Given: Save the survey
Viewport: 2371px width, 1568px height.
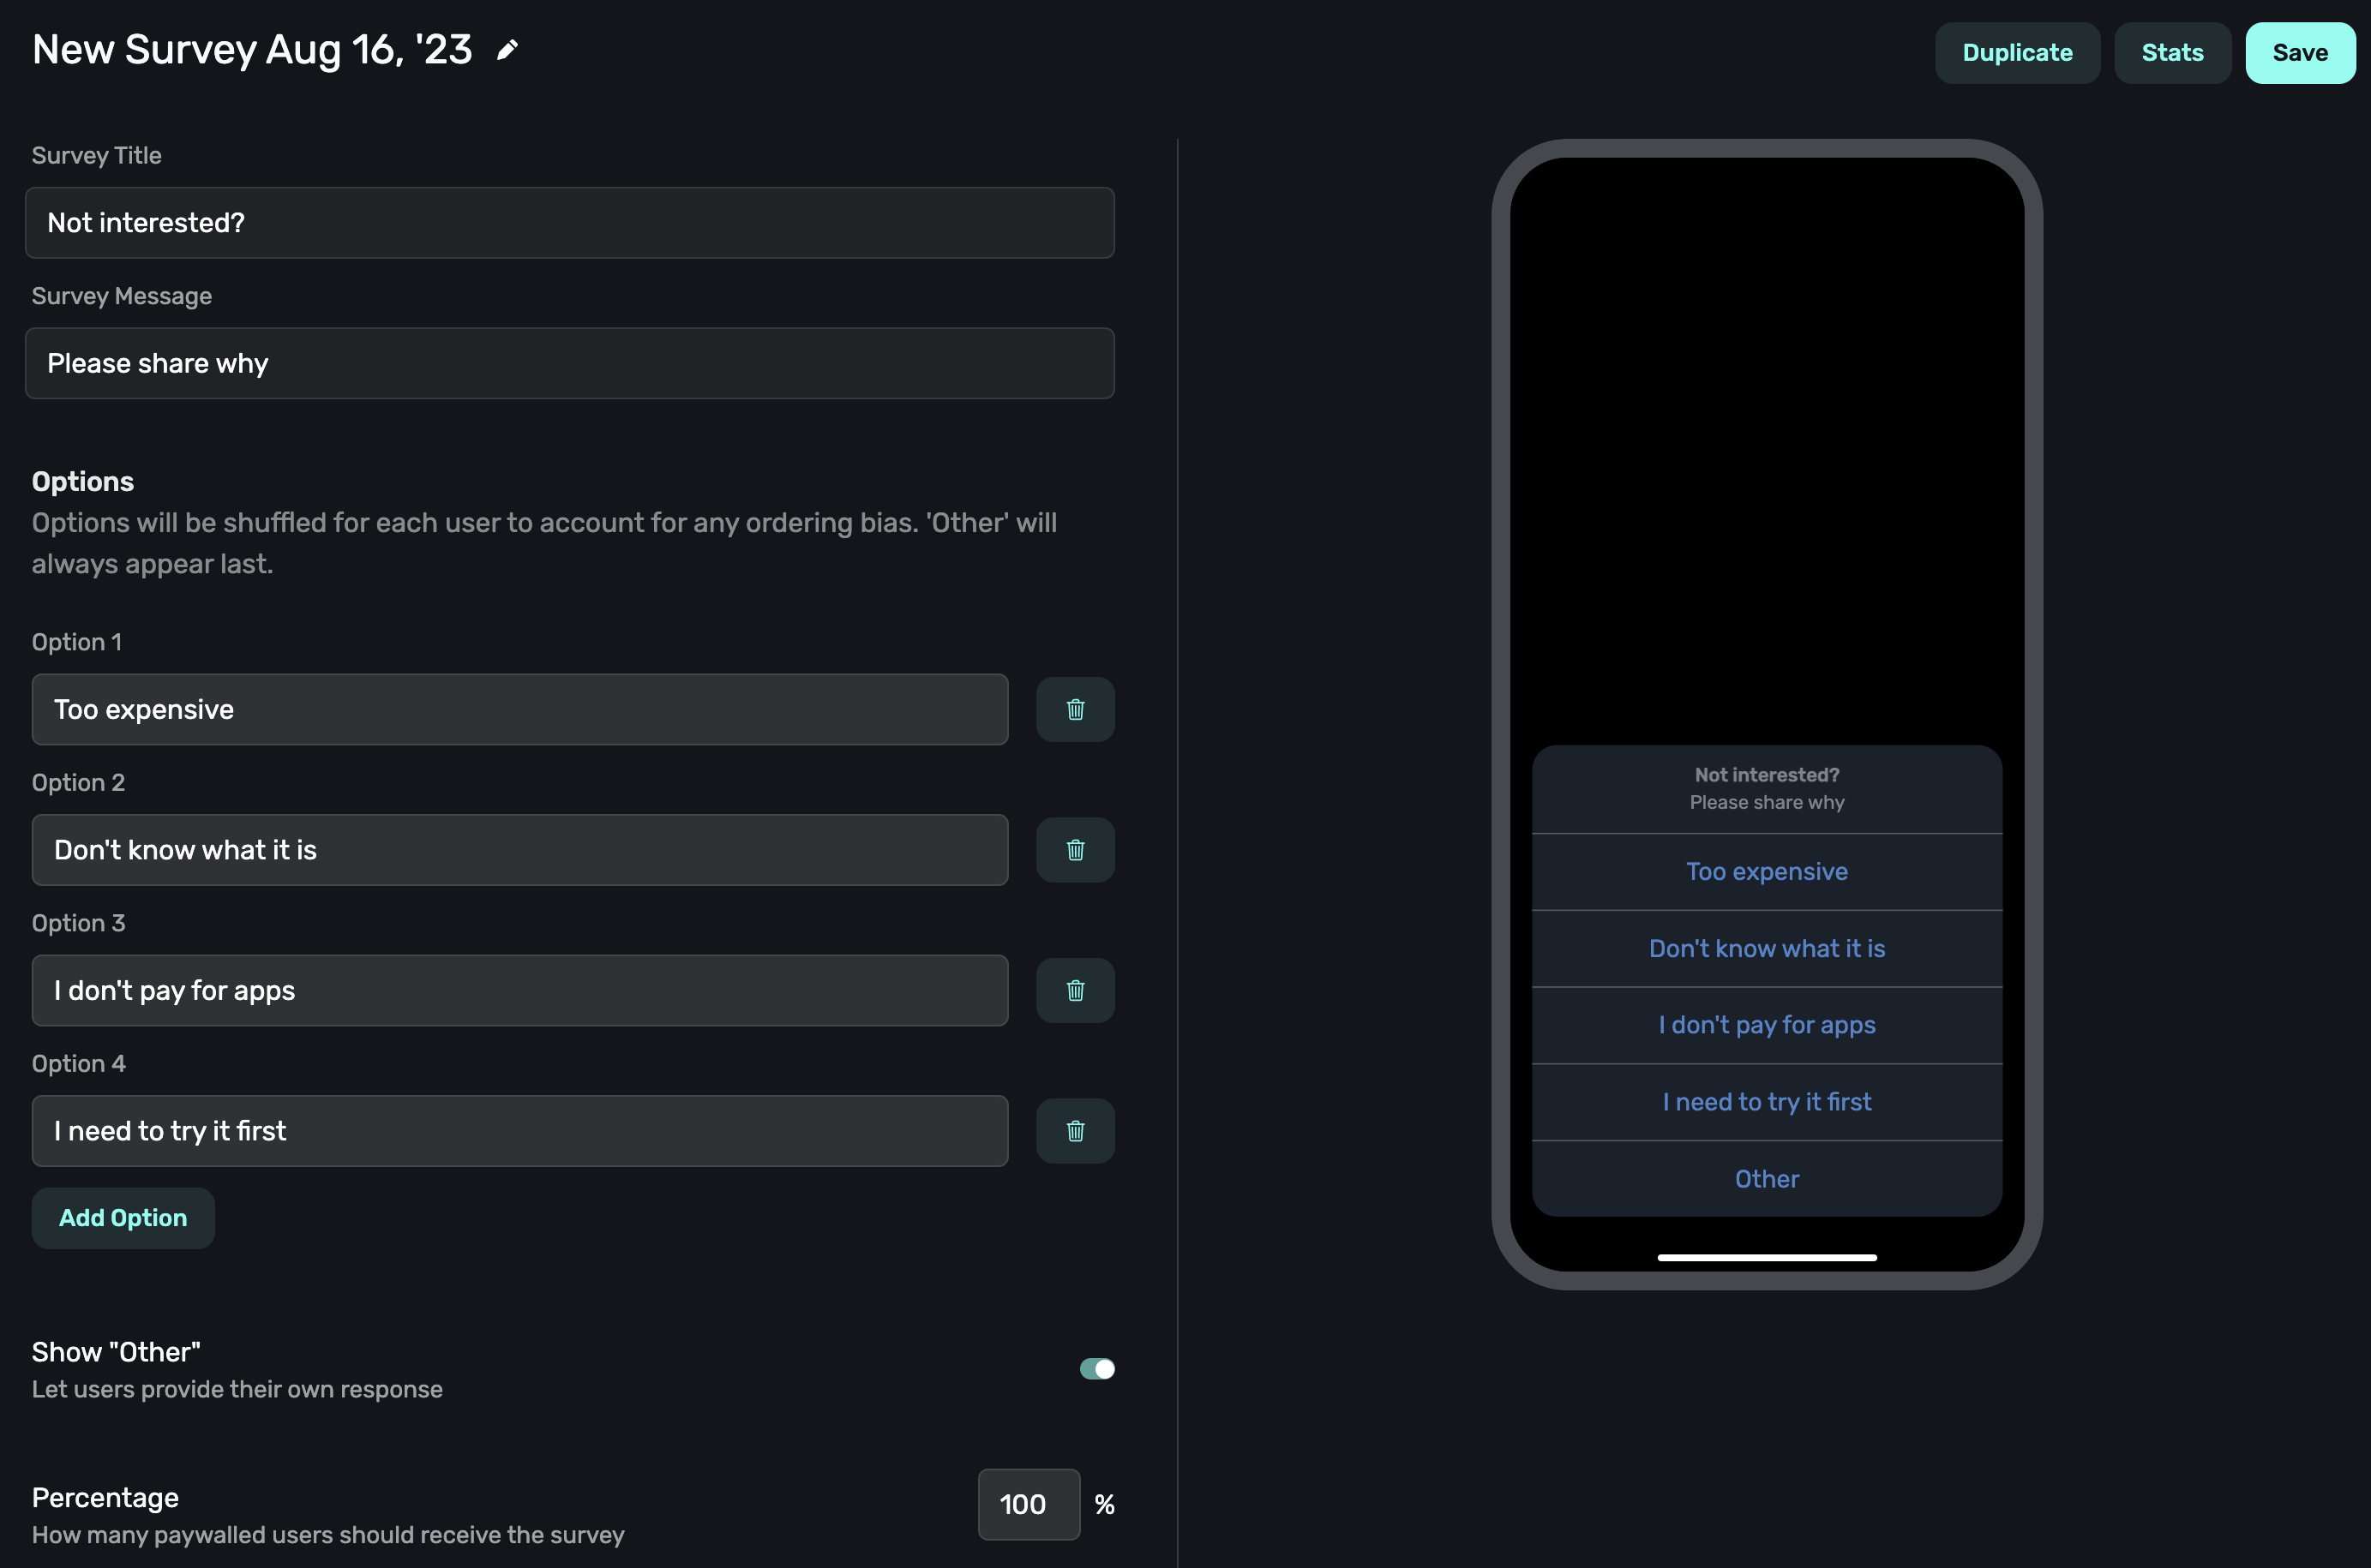Looking at the screenshot, I should click(x=2299, y=53).
